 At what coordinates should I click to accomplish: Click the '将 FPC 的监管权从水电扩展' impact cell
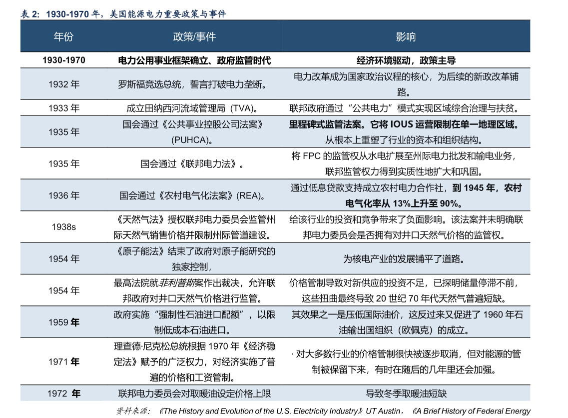coord(406,164)
